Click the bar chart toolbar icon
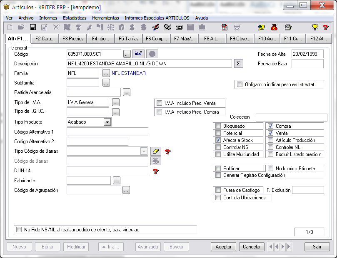Screen dimensions: 337x258 coord(202,27)
